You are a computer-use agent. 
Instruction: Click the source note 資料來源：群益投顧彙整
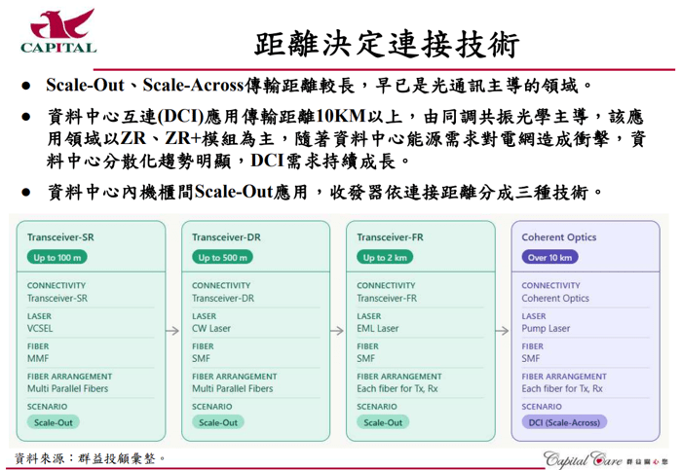[90, 458]
